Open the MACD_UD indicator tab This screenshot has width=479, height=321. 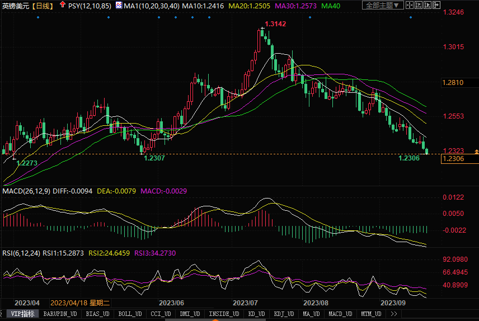coord(340,314)
